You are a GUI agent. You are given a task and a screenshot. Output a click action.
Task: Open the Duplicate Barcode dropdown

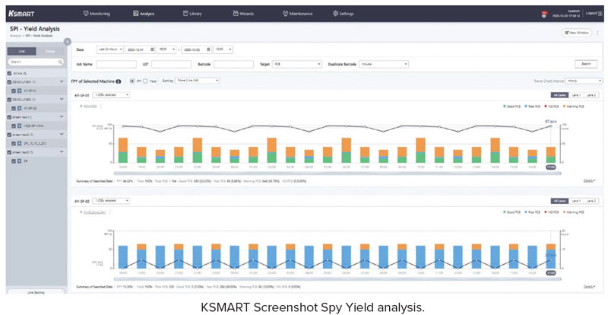(x=384, y=64)
